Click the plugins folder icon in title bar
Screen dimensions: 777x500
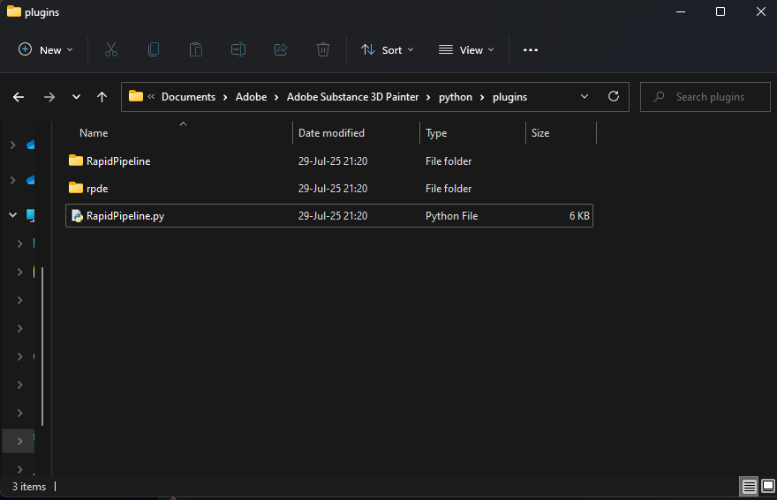pyautogui.click(x=14, y=11)
